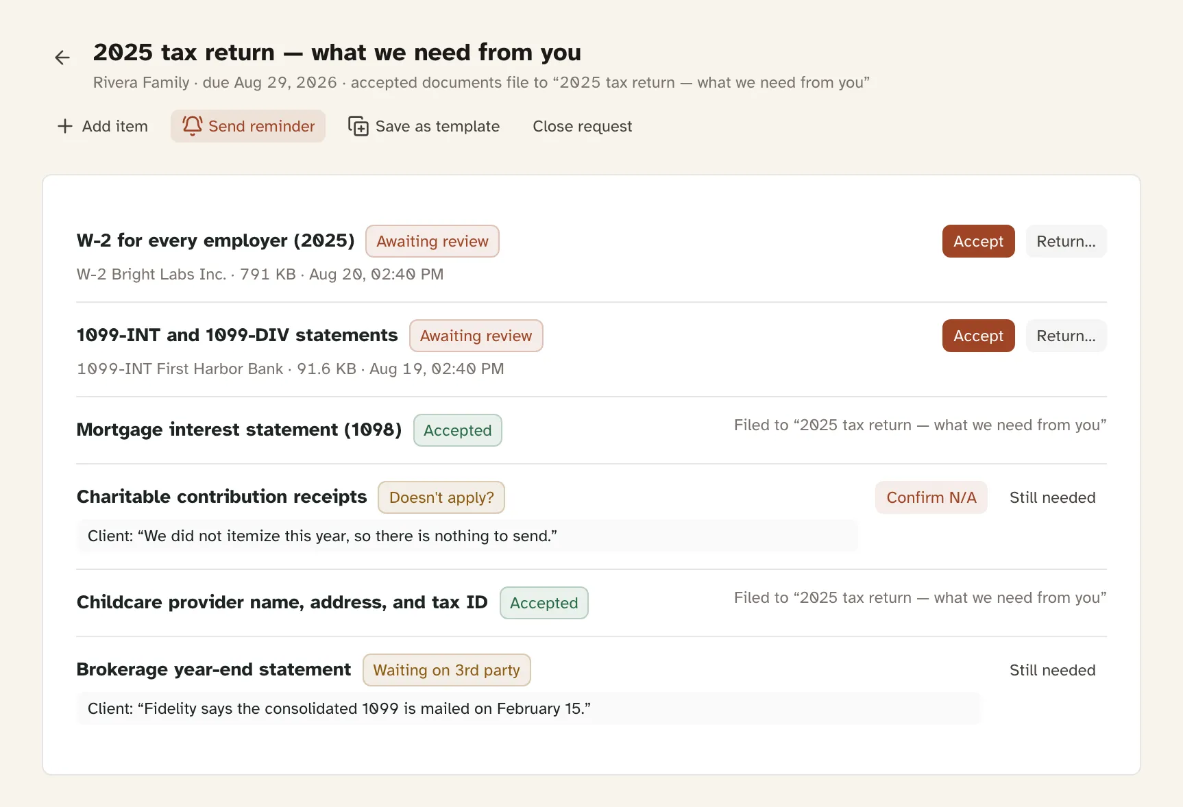The width and height of the screenshot is (1183, 807).
Task: Click the Save as template copy icon
Action: 358,126
